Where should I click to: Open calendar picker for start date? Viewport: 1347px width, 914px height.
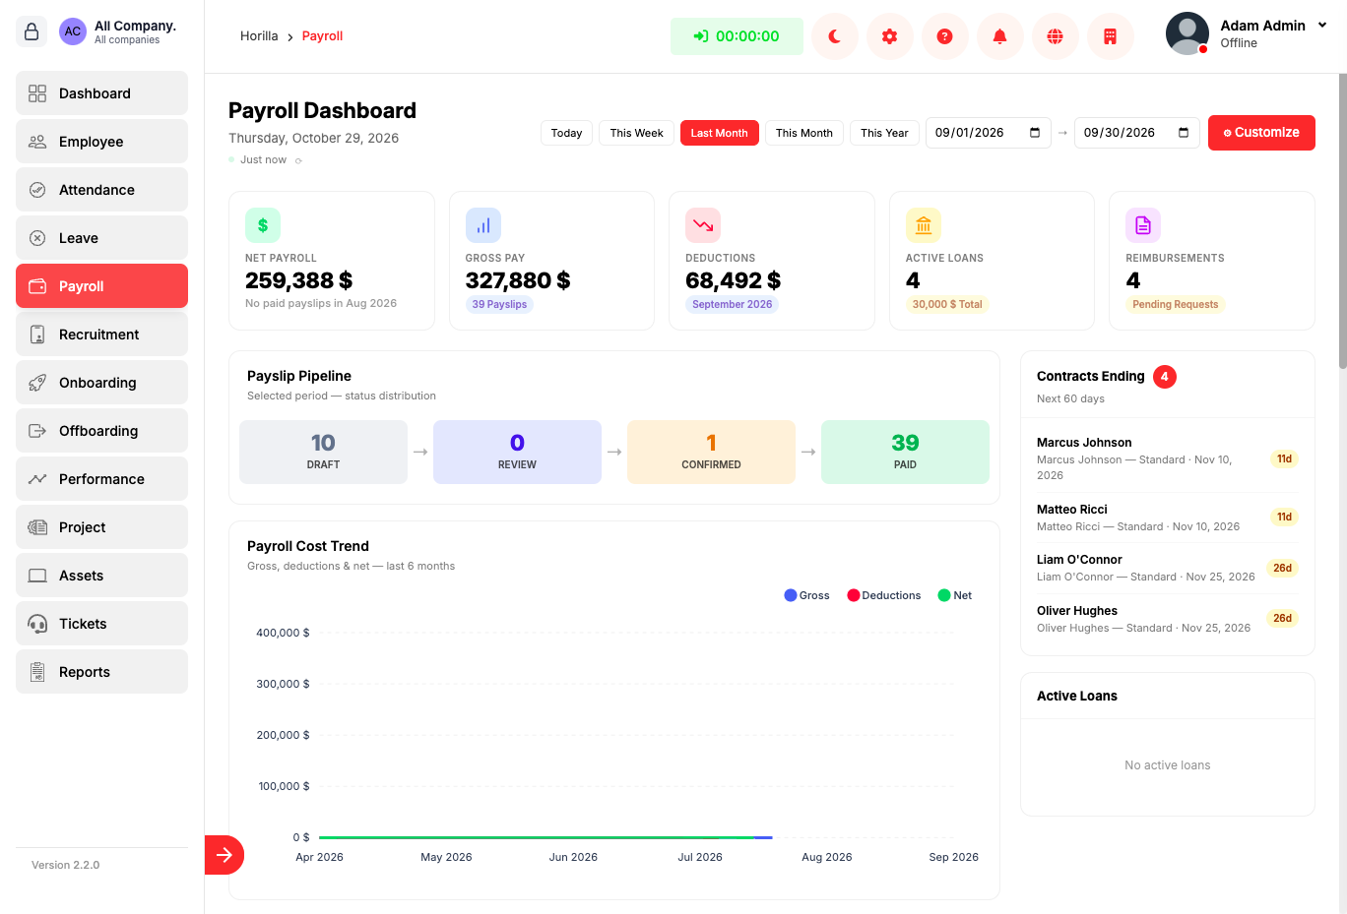(x=1035, y=133)
